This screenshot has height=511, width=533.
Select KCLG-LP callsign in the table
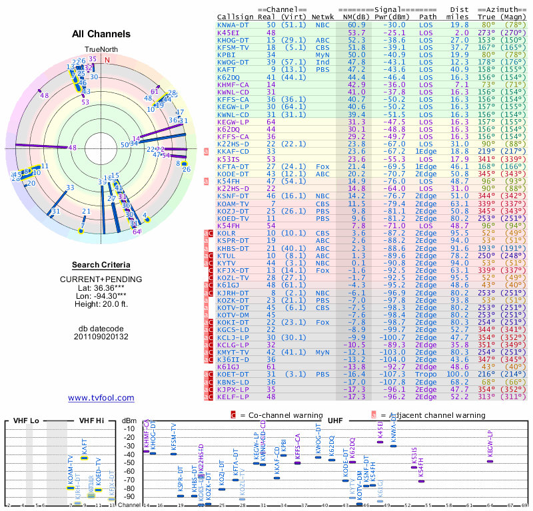coord(233,345)
